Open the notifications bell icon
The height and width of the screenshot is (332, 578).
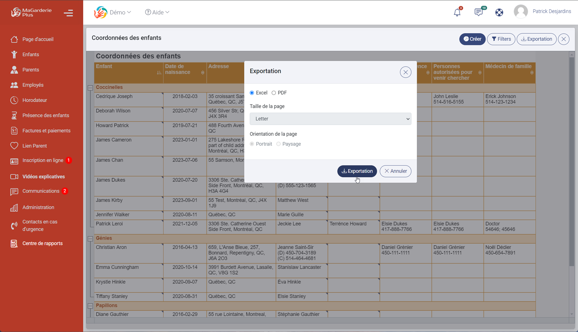point(457,12)
